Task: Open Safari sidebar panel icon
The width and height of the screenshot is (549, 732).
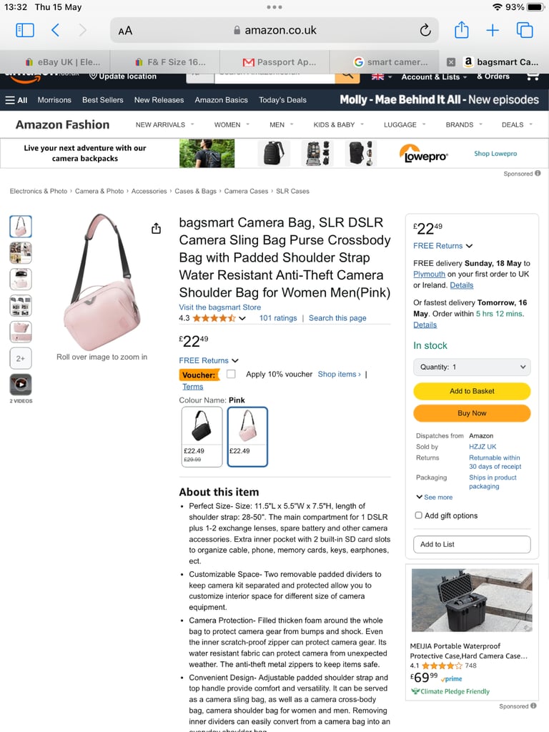Action: pyautogui.click(x=25, y=30)
